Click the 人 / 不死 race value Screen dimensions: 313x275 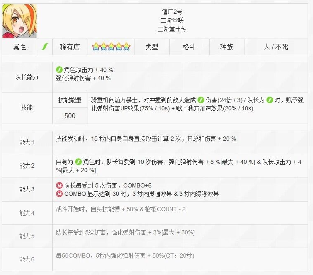click(x=276, y=47)
